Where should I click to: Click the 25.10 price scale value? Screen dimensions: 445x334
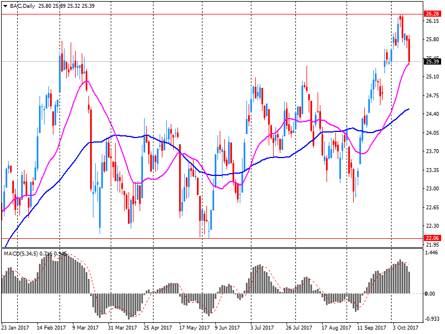click(433, 77)
